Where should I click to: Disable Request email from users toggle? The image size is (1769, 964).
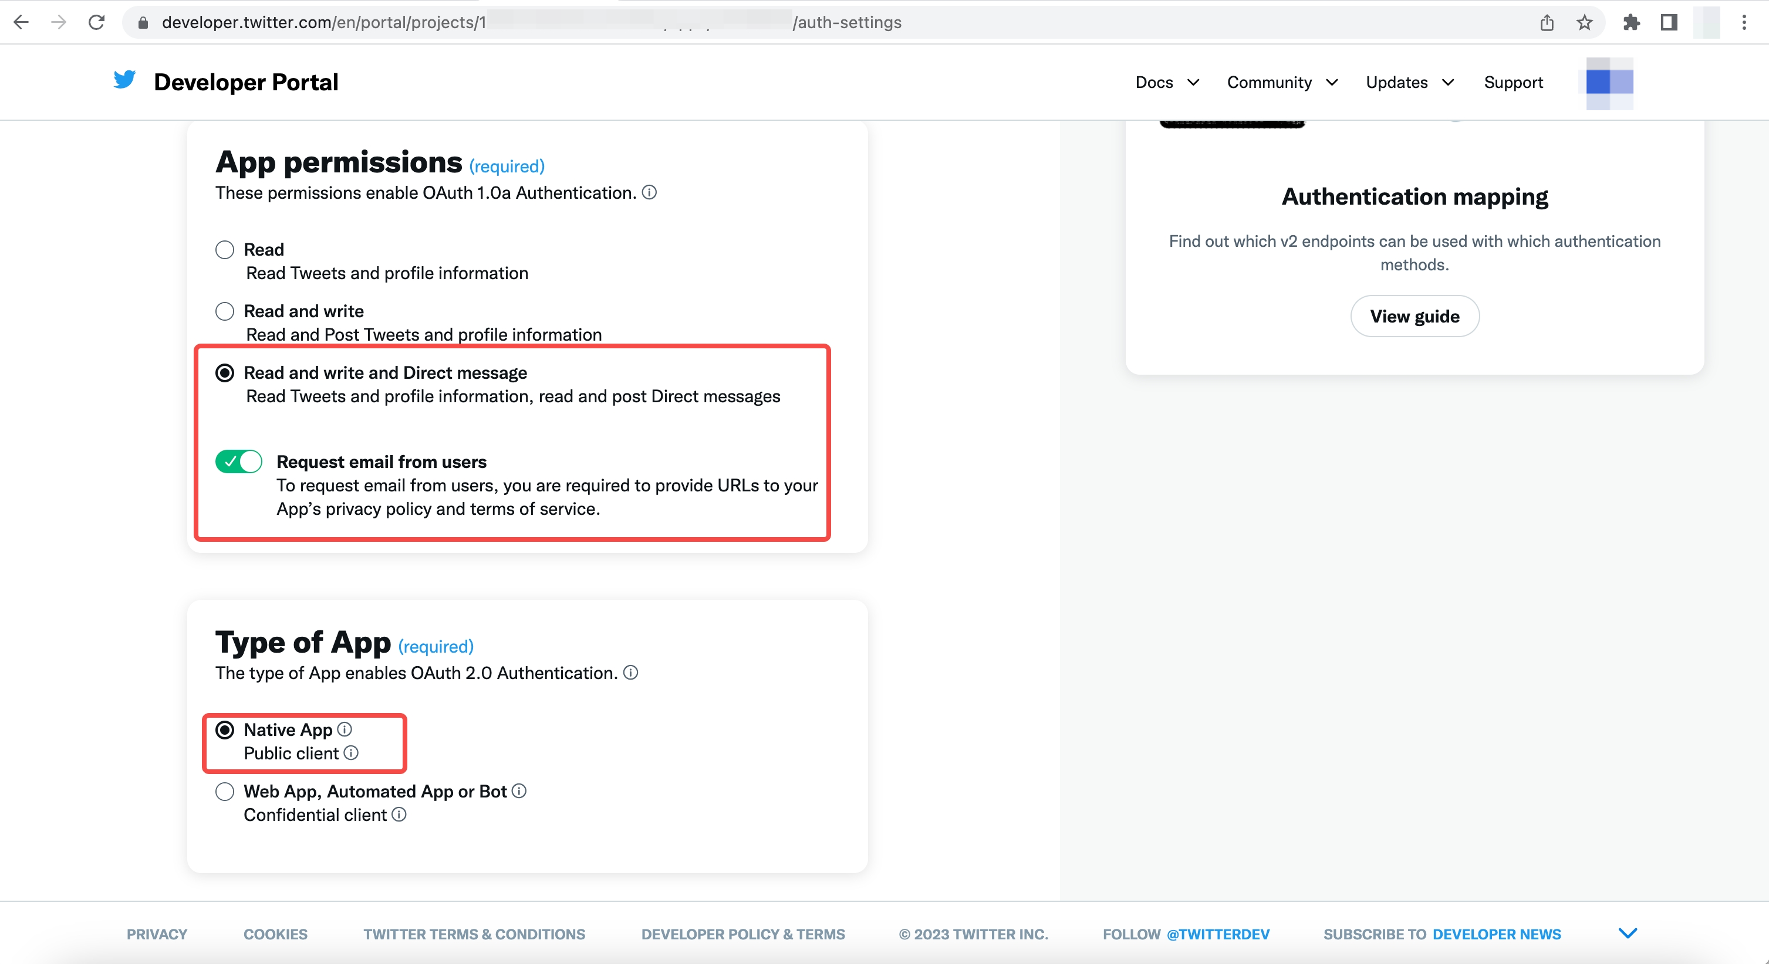click(238, 461)
